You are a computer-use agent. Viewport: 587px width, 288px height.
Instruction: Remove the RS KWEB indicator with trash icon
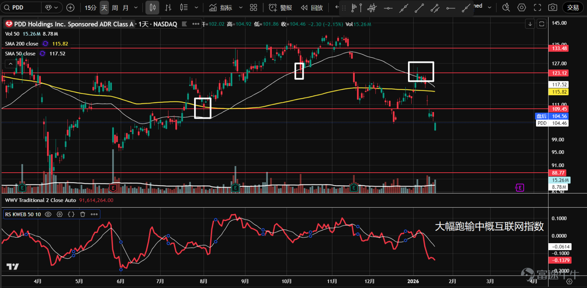coord(83,214)
